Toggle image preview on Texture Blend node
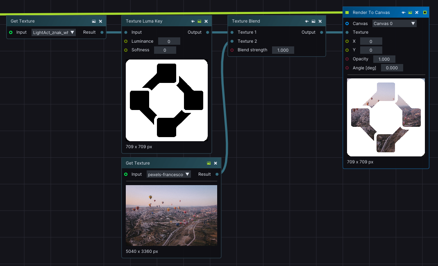The width and height of the screenshot is (438, 266). click(313, 21)
